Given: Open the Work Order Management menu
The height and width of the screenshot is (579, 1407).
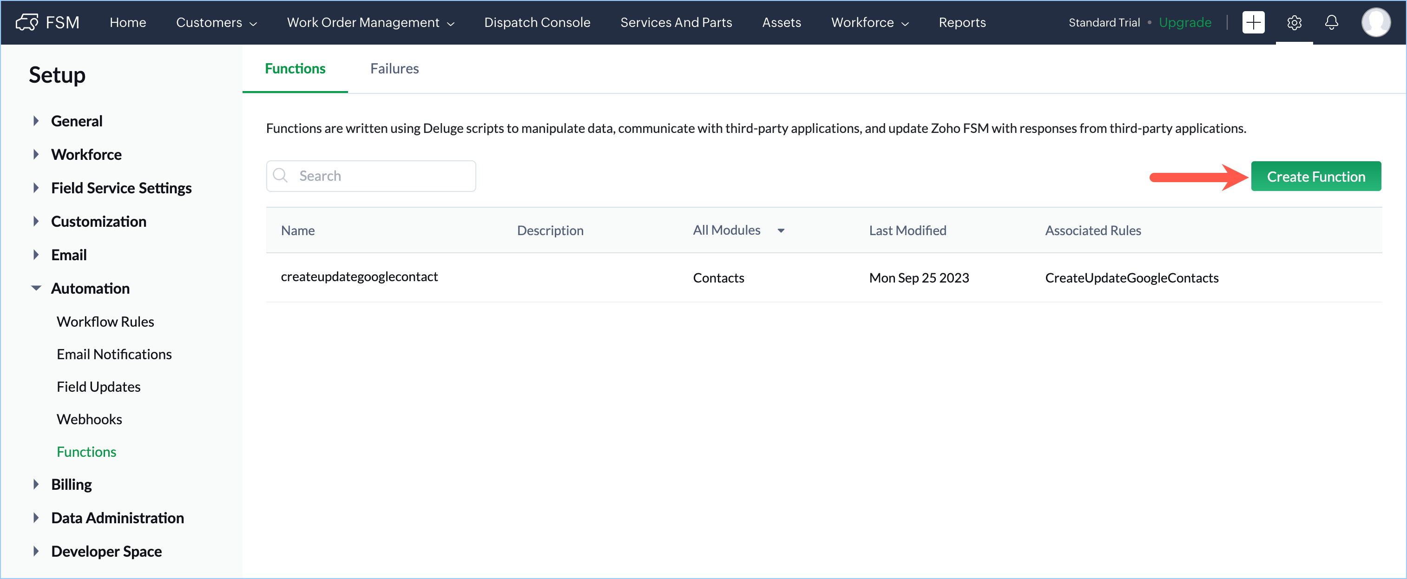Looking at the screenshot, I should click(x=370, y=22).
